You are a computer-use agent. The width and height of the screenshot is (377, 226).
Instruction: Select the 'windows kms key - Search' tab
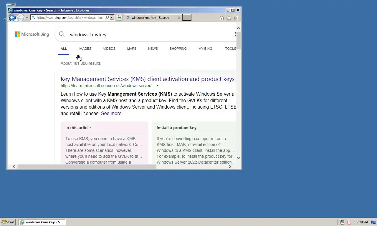coord(150,18)
